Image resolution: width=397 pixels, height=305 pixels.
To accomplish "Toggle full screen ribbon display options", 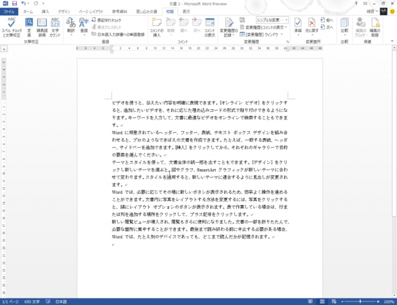I will click(365, 3).
